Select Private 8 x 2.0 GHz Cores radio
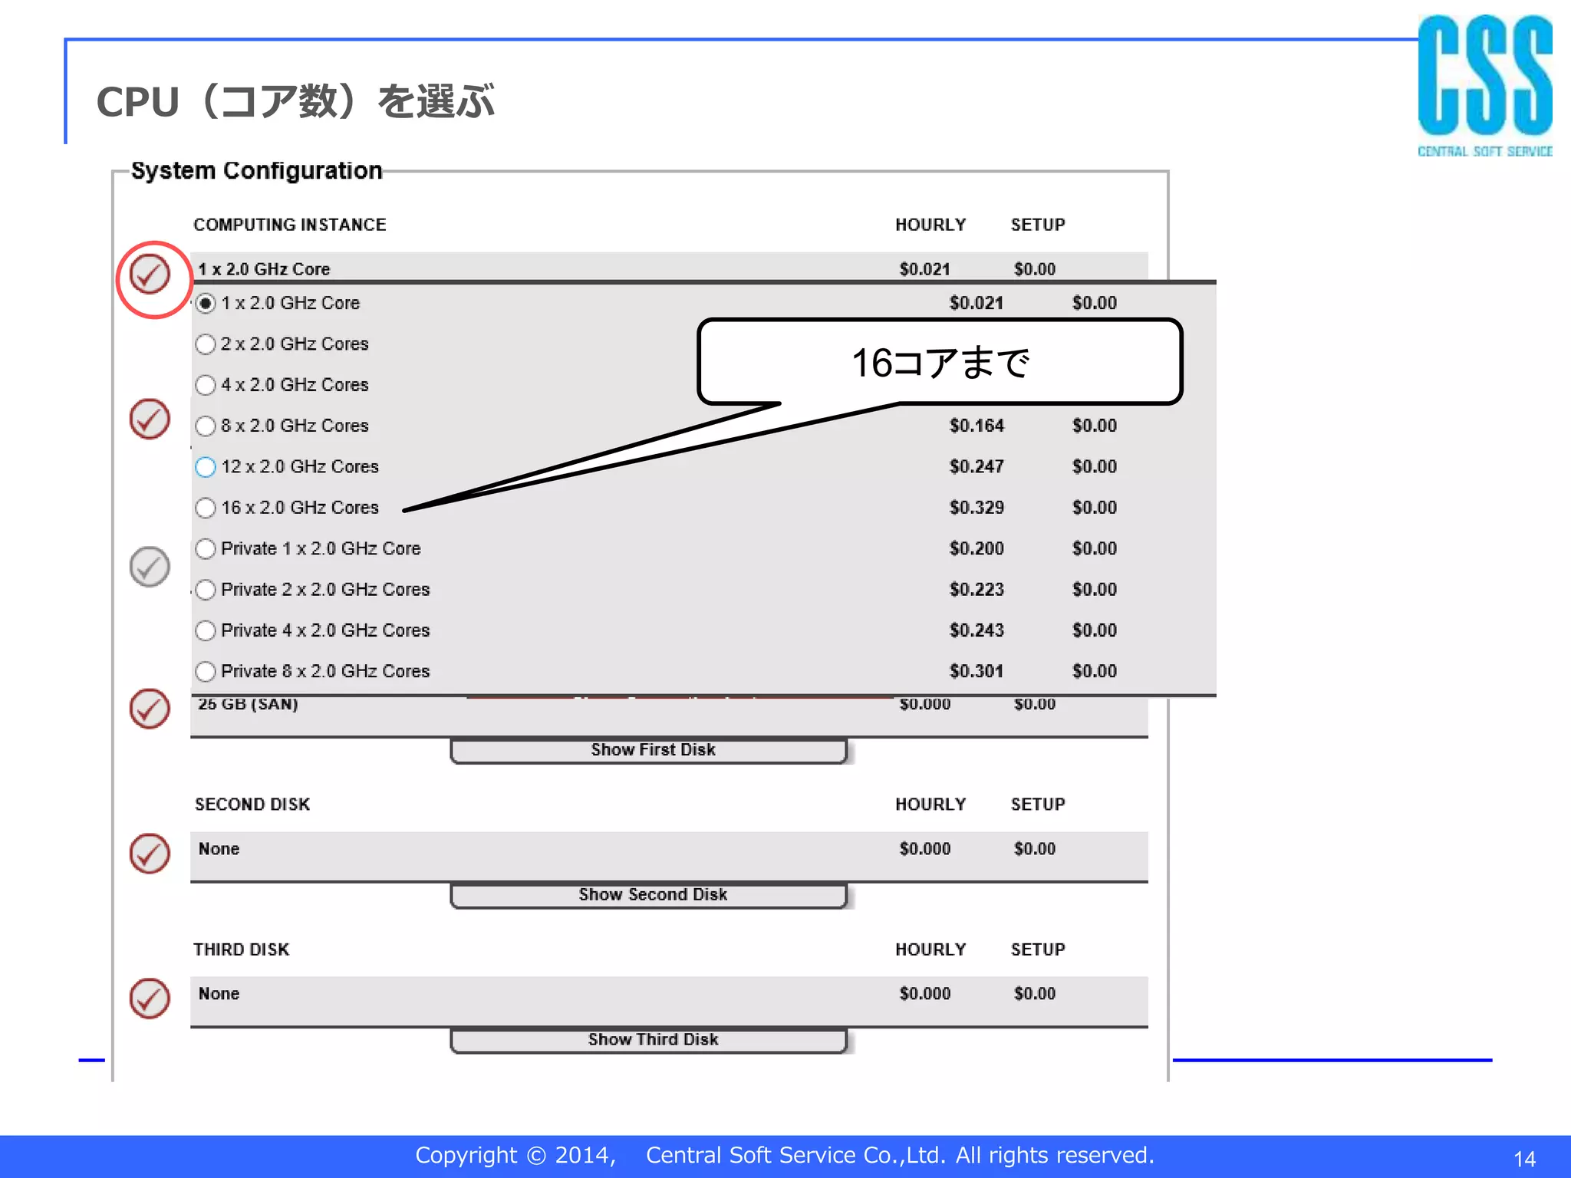Image resolution: width=1571 pixels, height=1178 pixels. click(x=205, y=672)
